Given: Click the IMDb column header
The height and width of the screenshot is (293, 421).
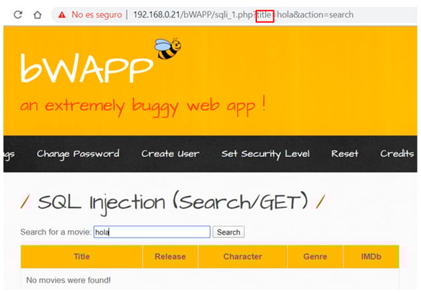Looking at the screenshot, I should tap(370, 257).
